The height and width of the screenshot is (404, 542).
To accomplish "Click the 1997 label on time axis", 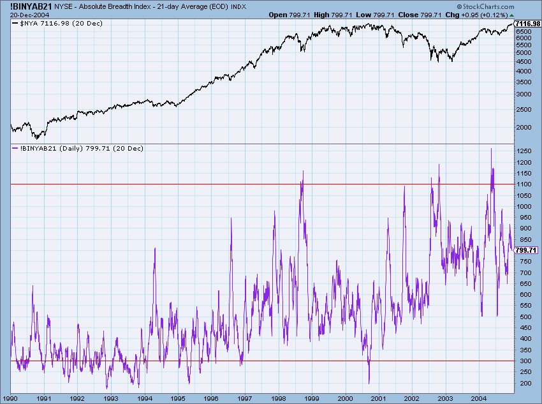I will click(245, 398).
